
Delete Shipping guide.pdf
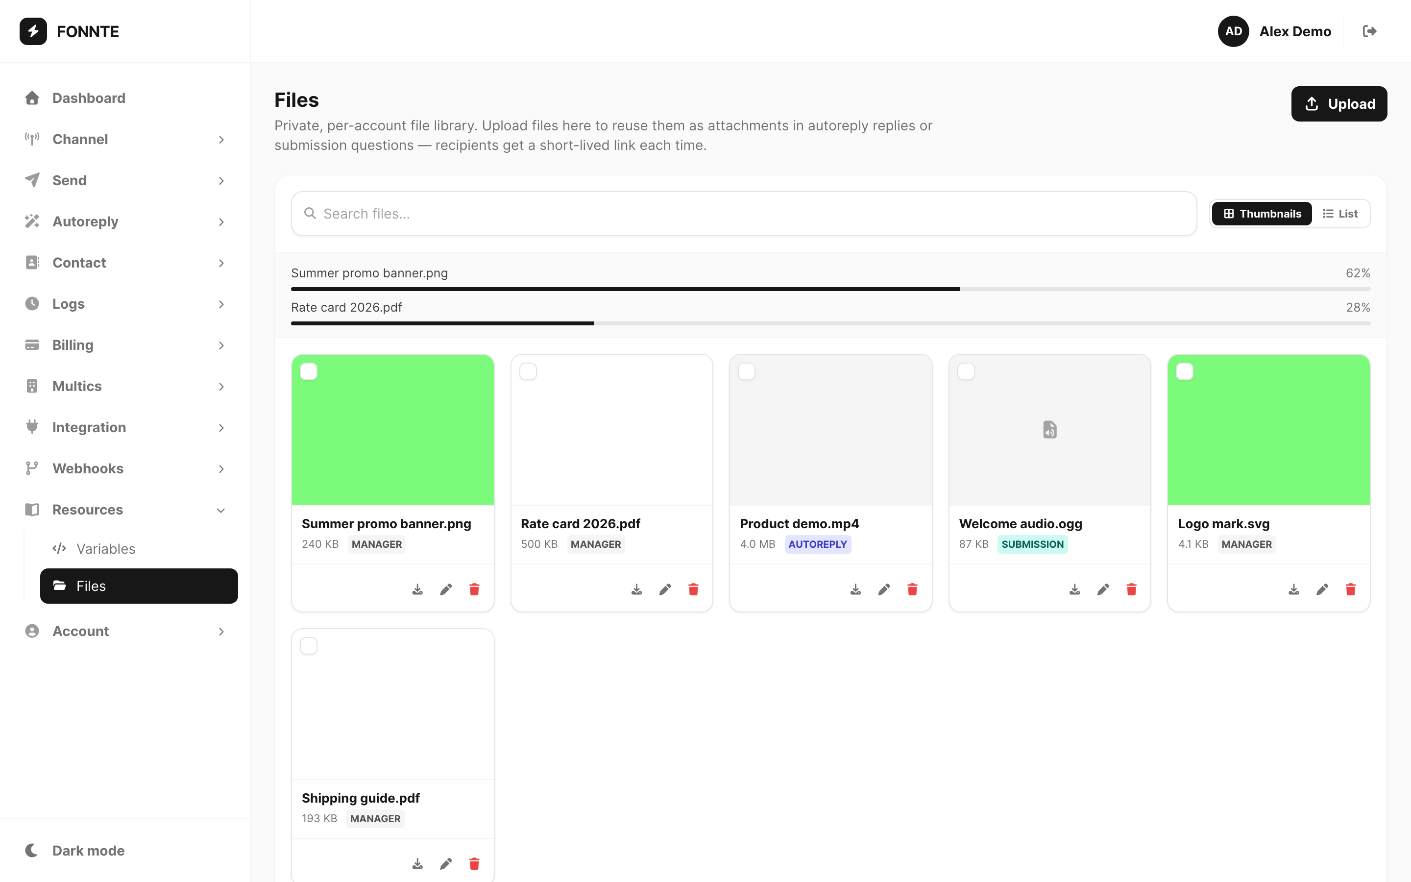click(x=475, y=863)
